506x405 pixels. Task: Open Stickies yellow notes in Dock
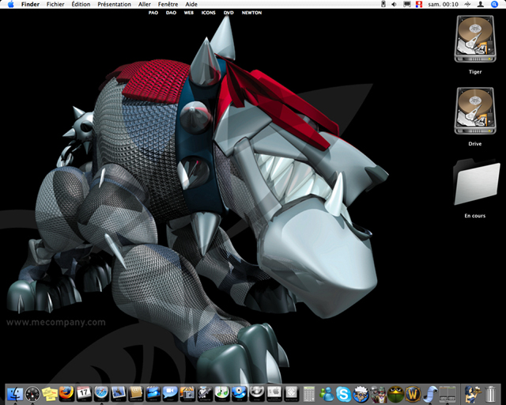[x=49, y=394]
